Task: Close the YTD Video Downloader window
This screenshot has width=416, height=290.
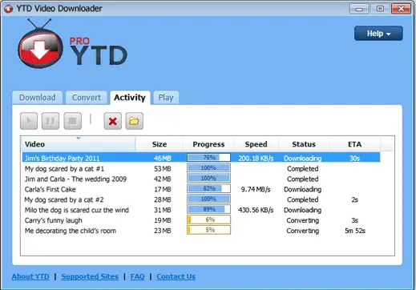Action: tap(401, 9)
